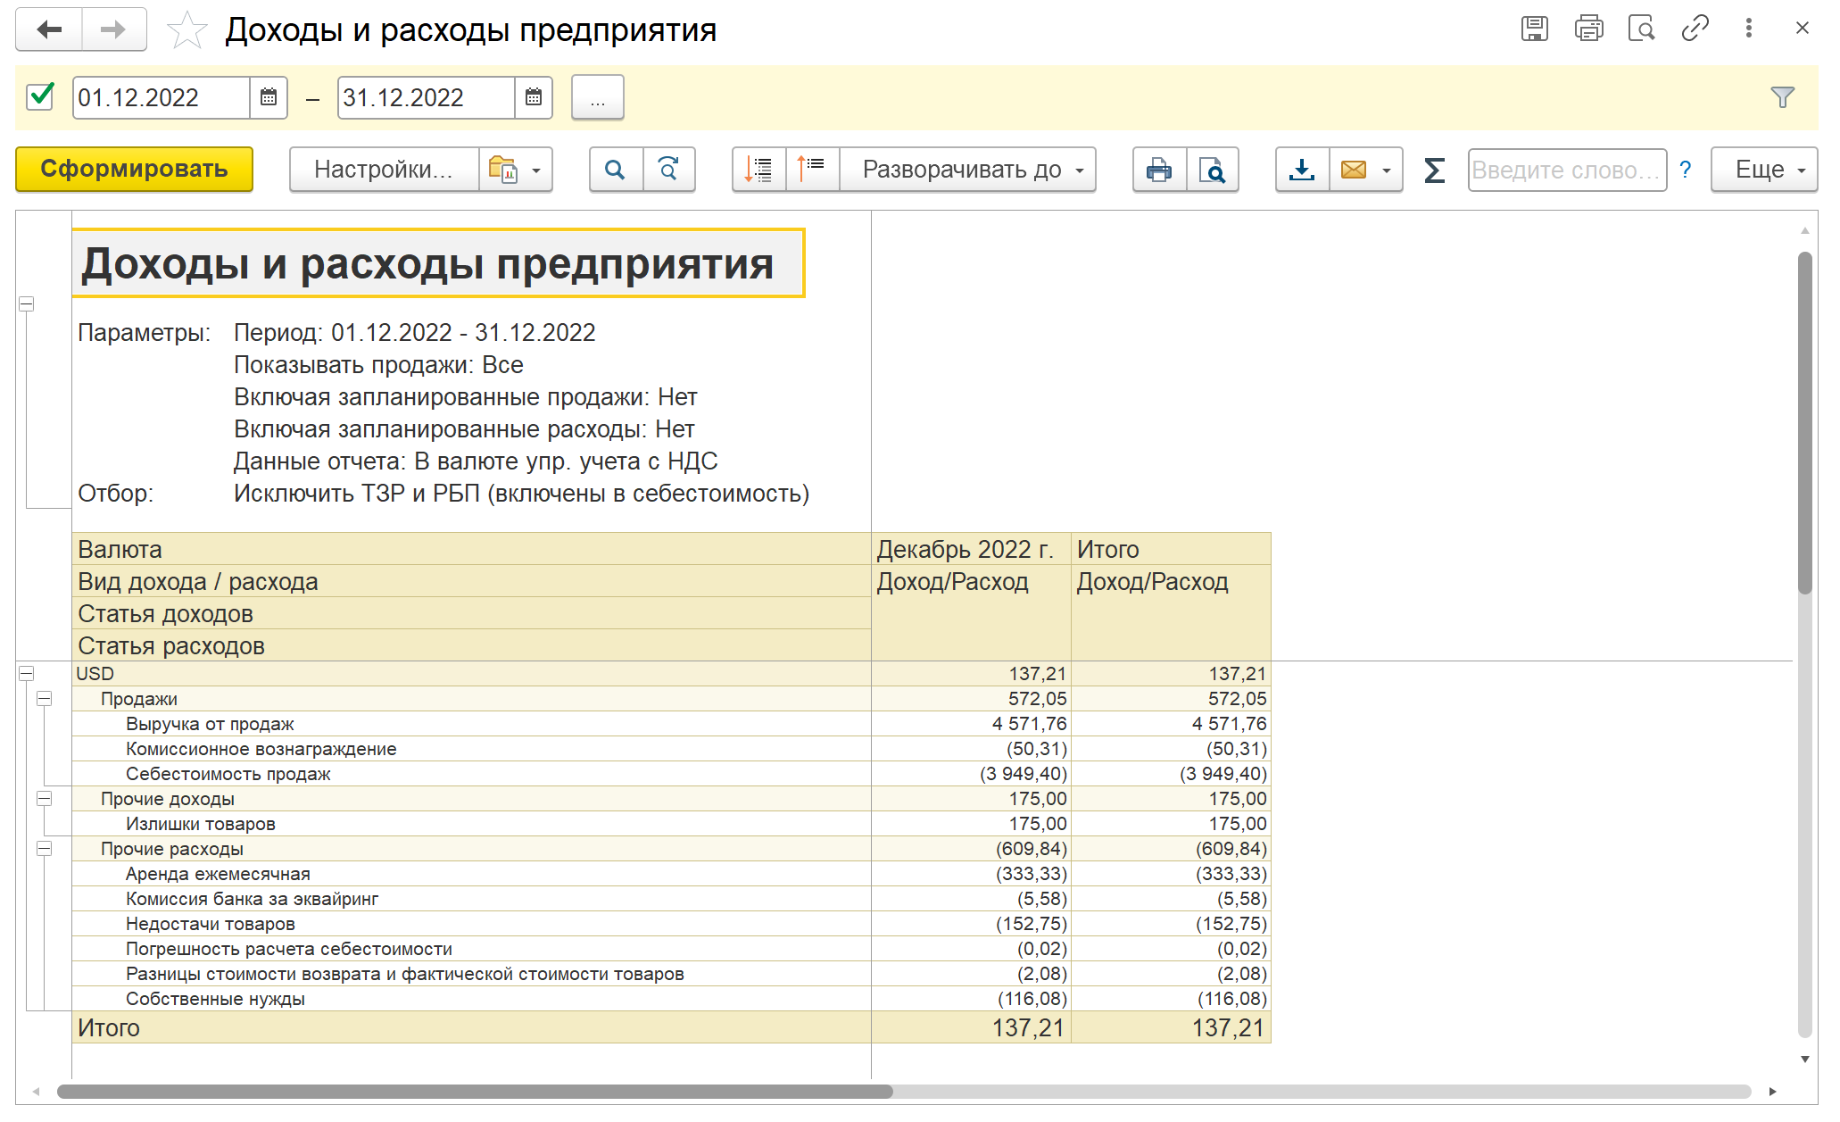Click the send by email envelope icon
The image size is (1840, 1122).
coord(1354,170)
